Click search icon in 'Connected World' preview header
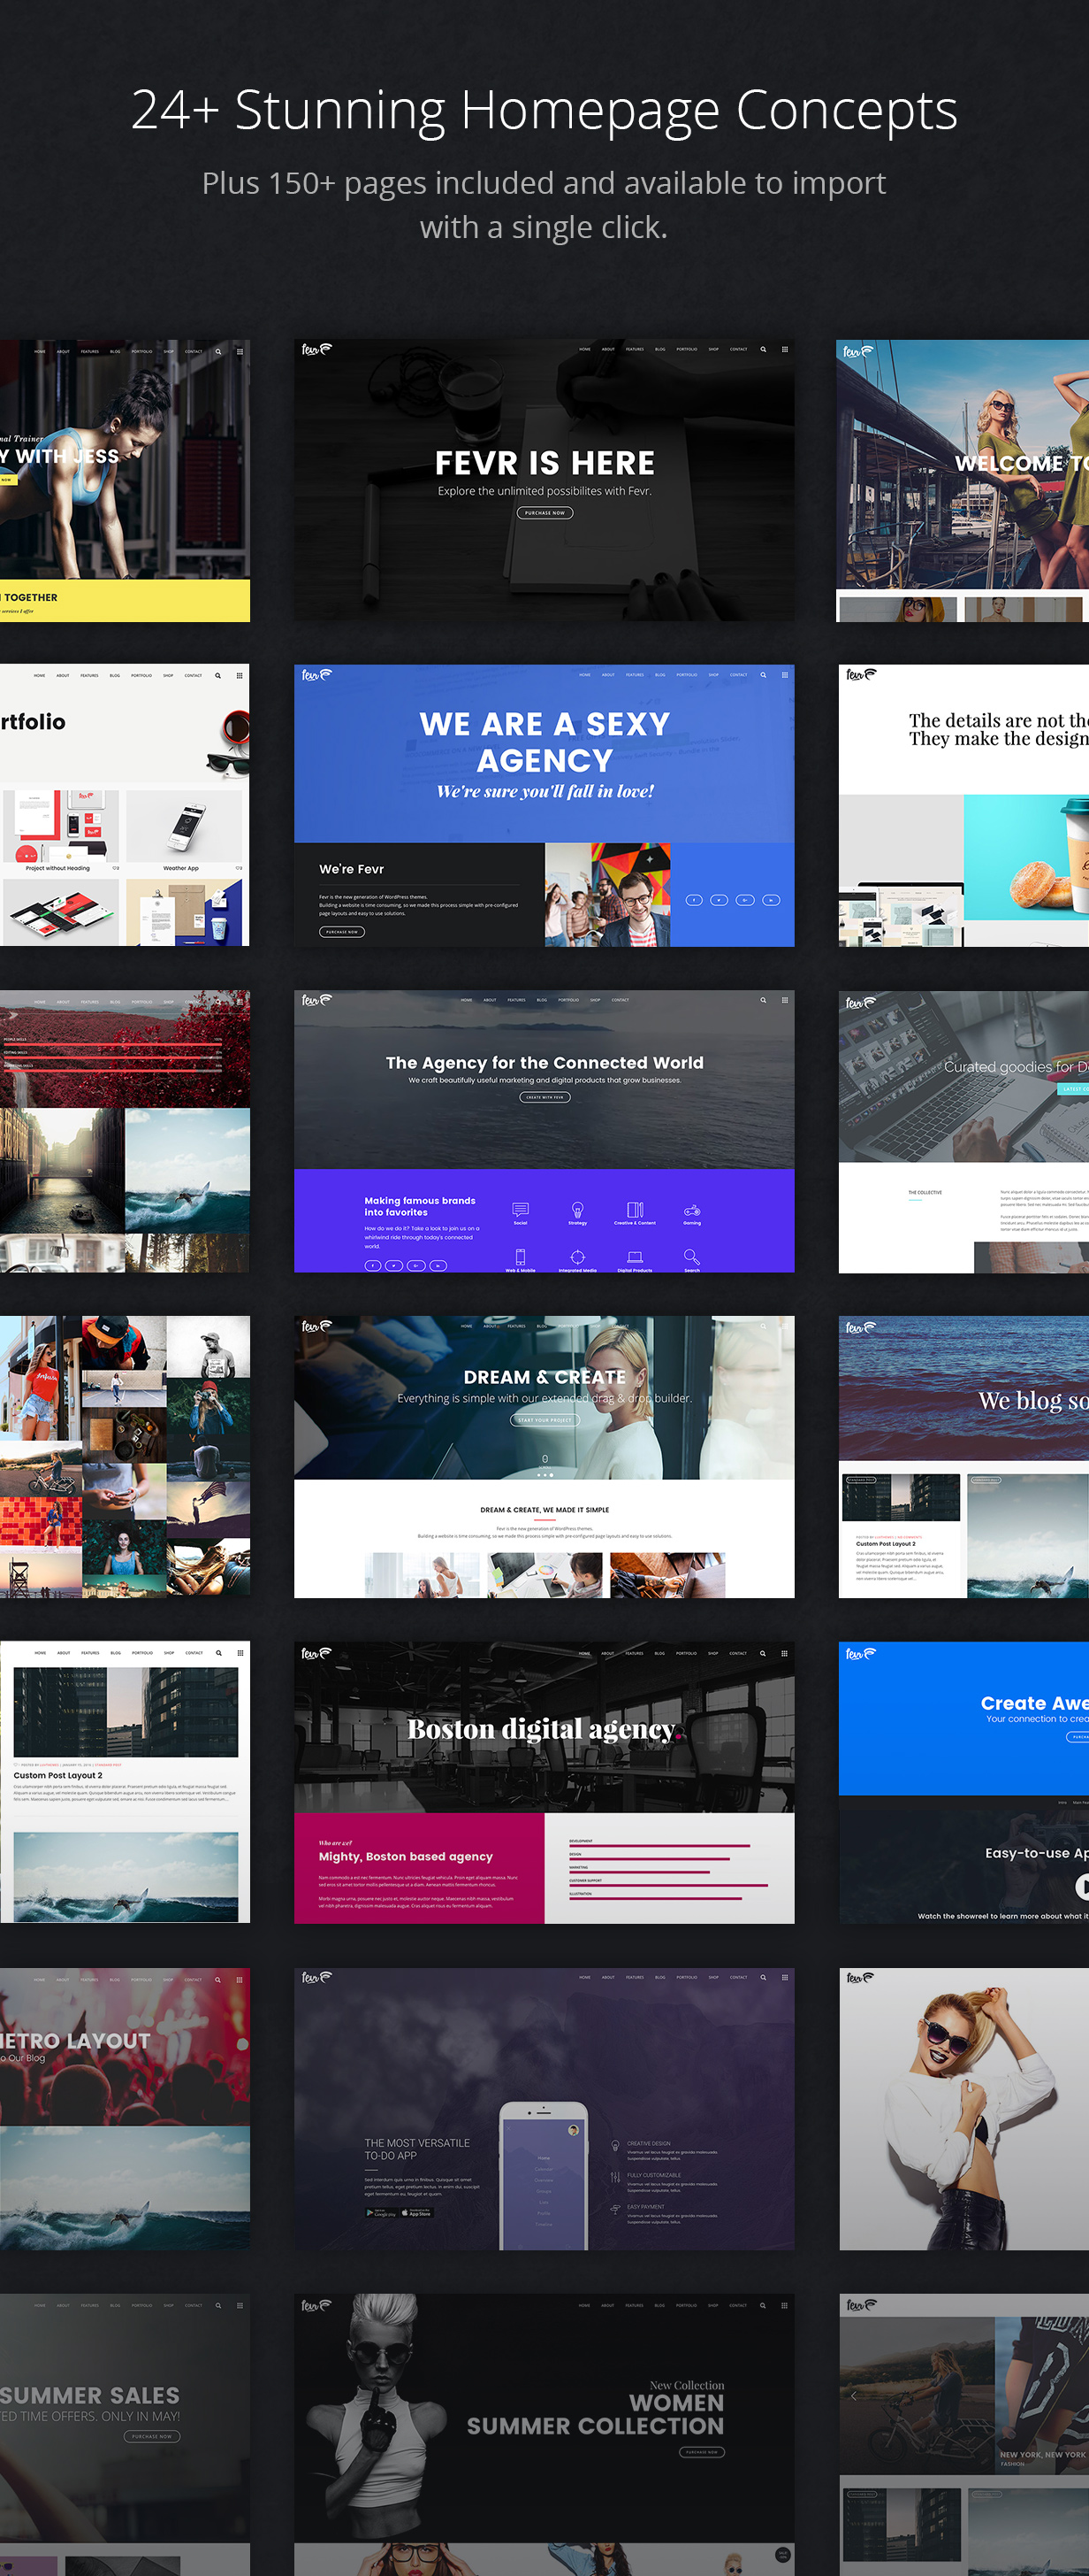Viewport: 1089px width, 2576px height. pos(764,1000)
